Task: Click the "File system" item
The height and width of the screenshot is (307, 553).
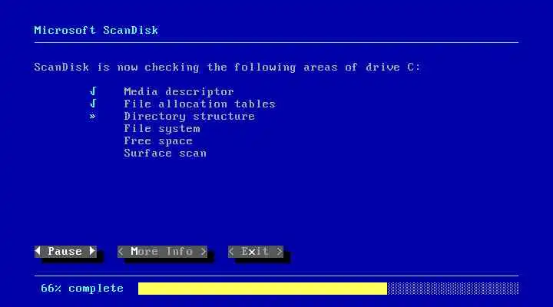Action: (x=162, y=129)
